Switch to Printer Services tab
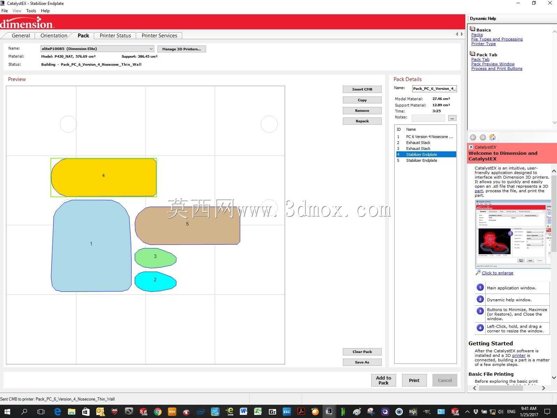The image size is (557, 418). click(x=159, y=36)
